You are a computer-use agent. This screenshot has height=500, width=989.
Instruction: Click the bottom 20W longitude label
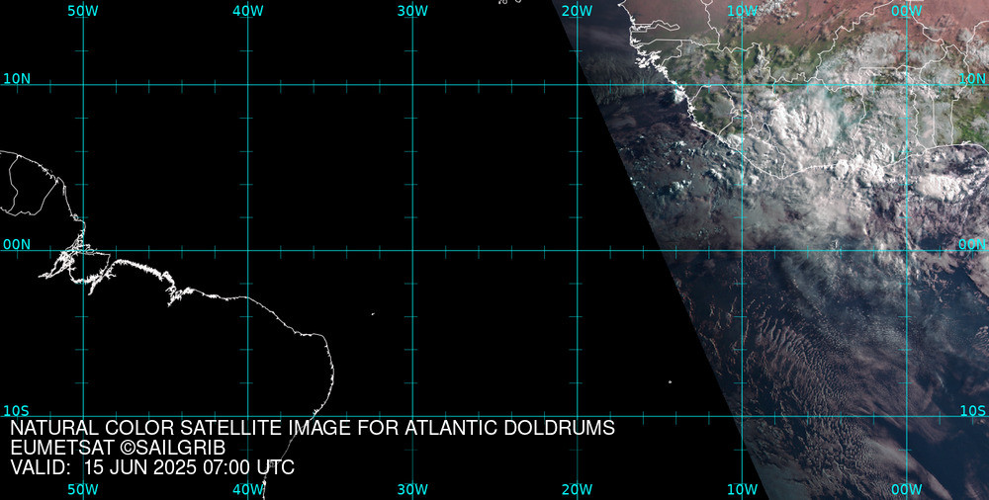578,490
